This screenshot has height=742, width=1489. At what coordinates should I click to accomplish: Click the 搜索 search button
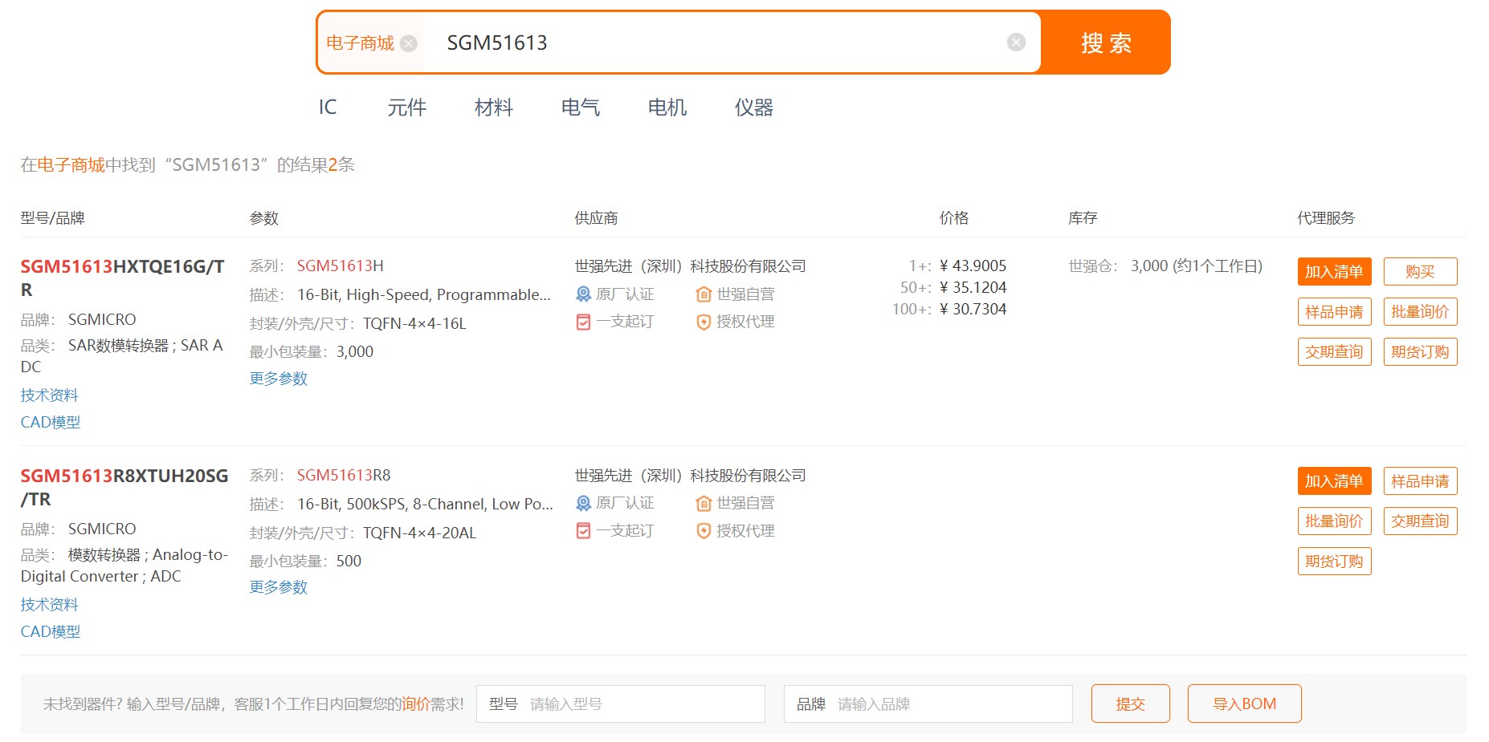click(1105, 43)
